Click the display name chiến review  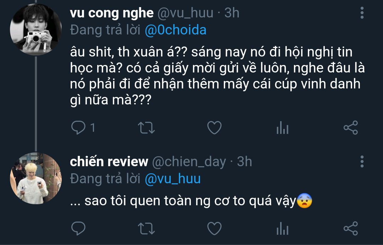click(x=109, y=162)
